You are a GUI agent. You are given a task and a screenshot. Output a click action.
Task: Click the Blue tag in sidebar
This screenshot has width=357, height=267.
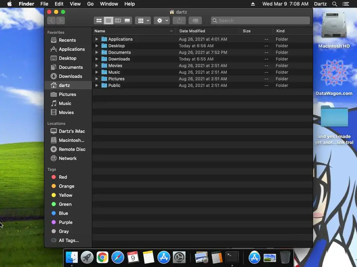[x=68, y=213]
